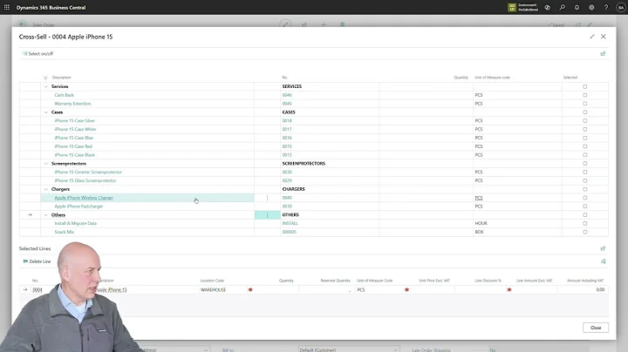The height and width of the screenshot is (352, 628).
Task: Collapse the Others group
Action: [45, 215]
